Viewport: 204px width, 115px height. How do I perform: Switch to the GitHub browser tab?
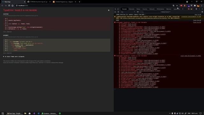pos(39,2)
